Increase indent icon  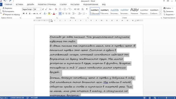click(78, 9)
